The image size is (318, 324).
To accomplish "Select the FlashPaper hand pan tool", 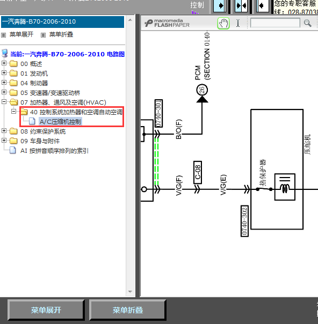I will [223, 23].
